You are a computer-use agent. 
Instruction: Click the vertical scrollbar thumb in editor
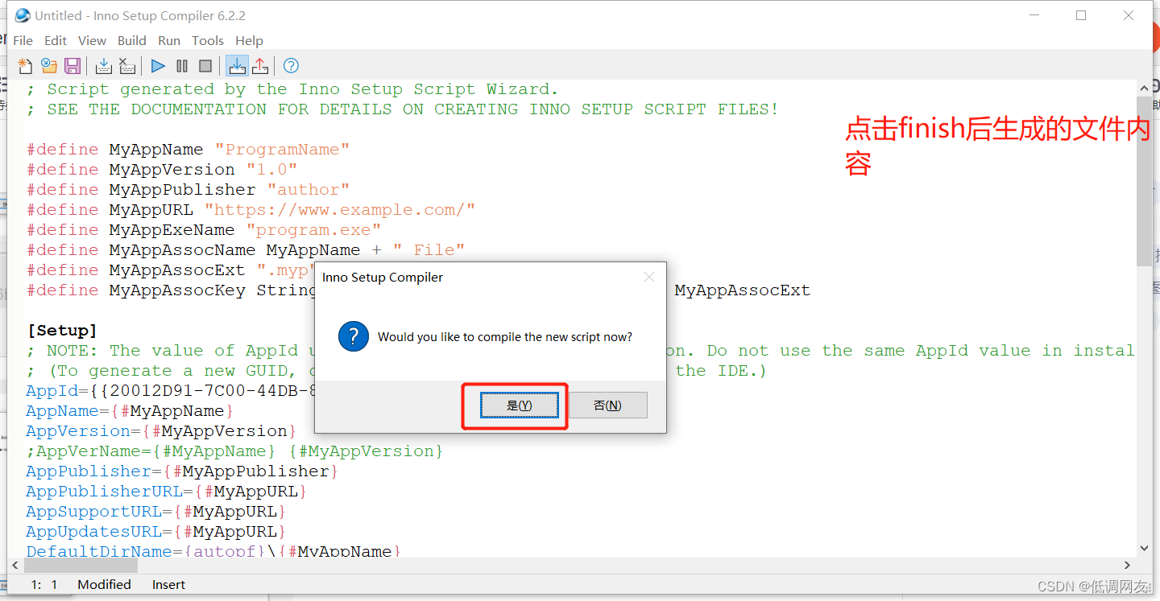1144,181
